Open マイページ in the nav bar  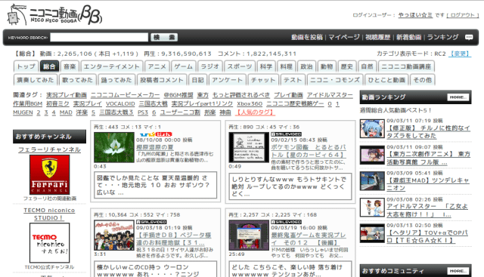tap(344, 37)
